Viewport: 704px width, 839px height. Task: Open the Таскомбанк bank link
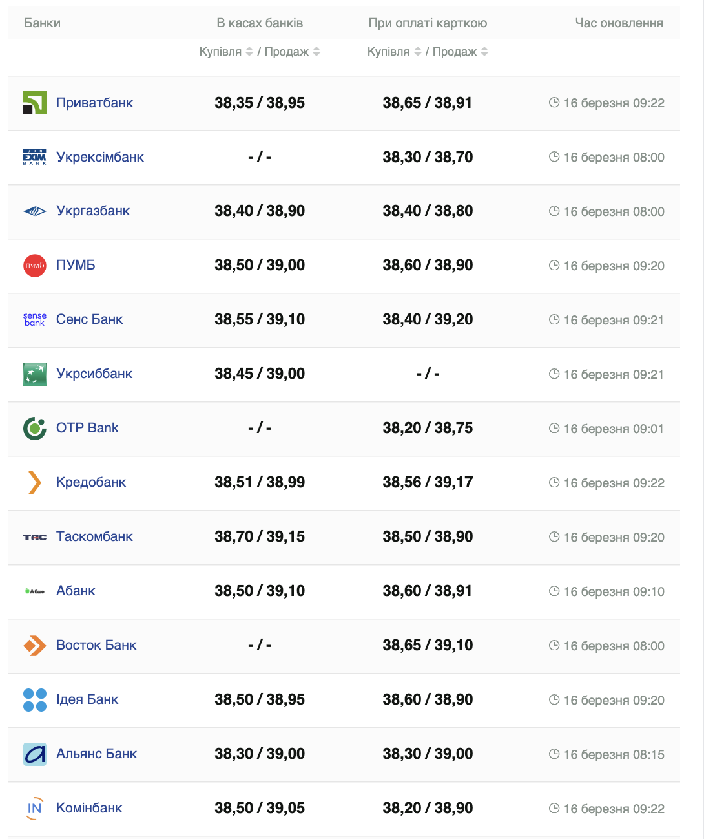pyautogui.click(x=94, y=536)
